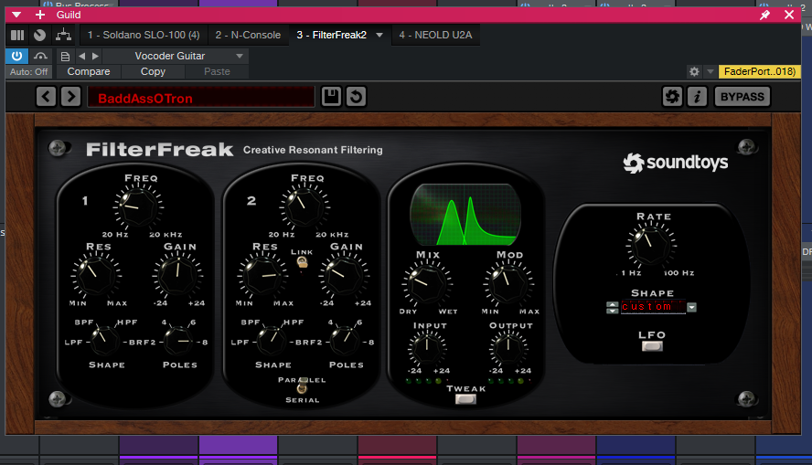Click the Filter 2 Gain knob

344,275
